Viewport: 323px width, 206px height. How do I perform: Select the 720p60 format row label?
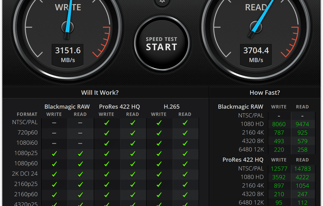tap(27, 133)
